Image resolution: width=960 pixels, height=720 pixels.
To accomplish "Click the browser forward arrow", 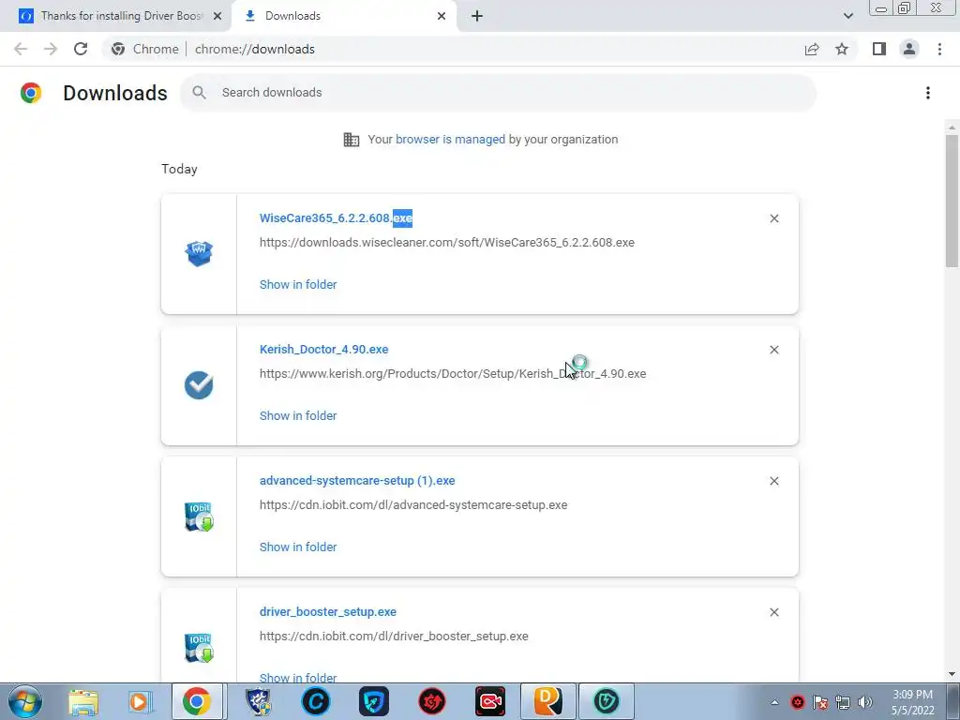I will coord(51,49).
